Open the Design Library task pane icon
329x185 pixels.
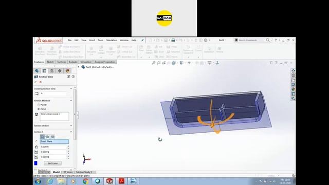coord(293,76)
